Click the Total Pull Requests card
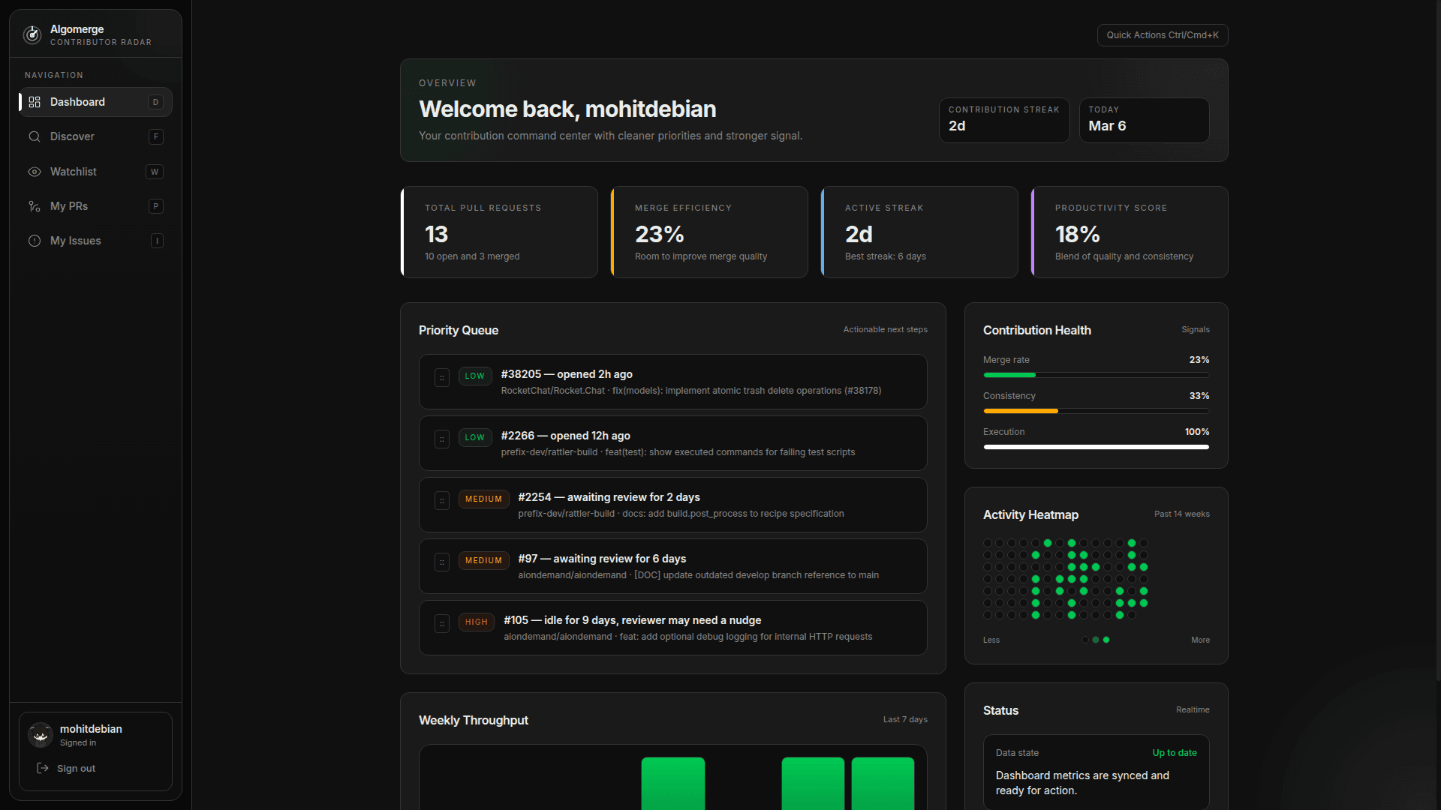Viewport: 1441px width, 810px height. pyautogui.click(x=499, y=232)
